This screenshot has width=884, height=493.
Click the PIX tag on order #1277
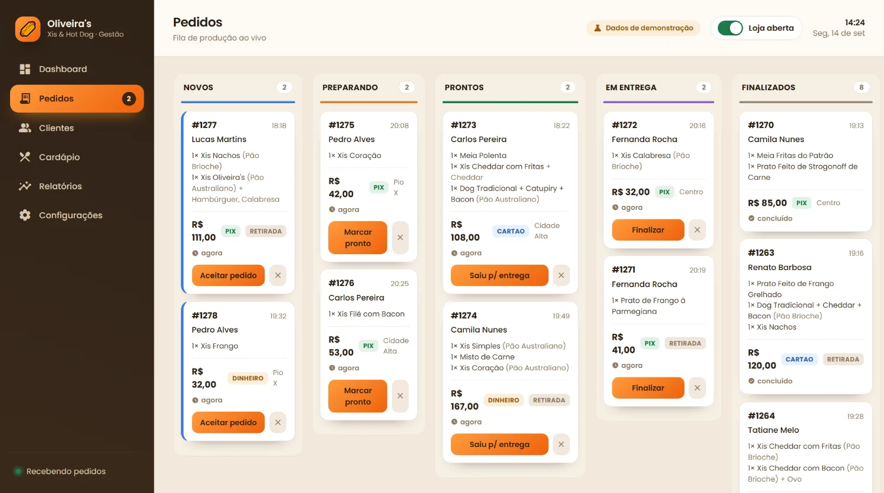pyautogui.click(x=230, y=231)
